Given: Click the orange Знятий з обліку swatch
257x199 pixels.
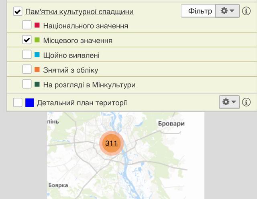Looking at the screenshot, I should click(37, 70).
